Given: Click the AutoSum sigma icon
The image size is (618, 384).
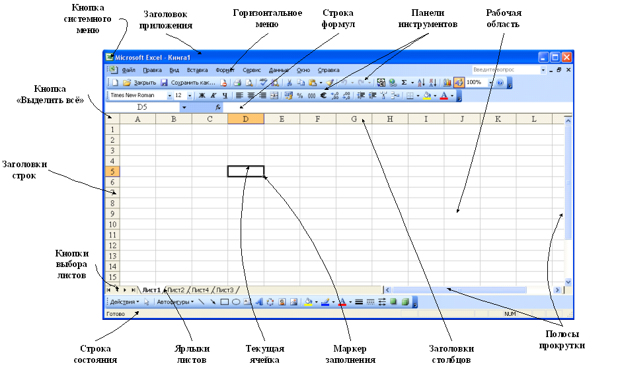Looking at the screenshot, I should [x=404, y=83].
